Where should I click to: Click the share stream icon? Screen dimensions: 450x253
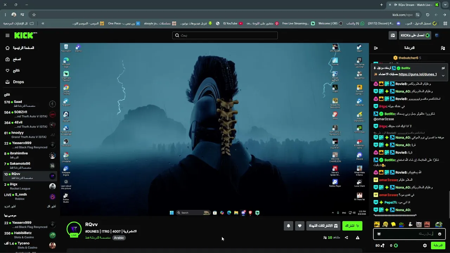(346, 238)
